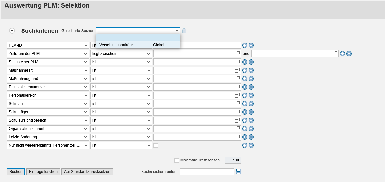Screen dimensions: 385x182
Task: Click the save search disk icon
Action: click(x=238, y=172)
